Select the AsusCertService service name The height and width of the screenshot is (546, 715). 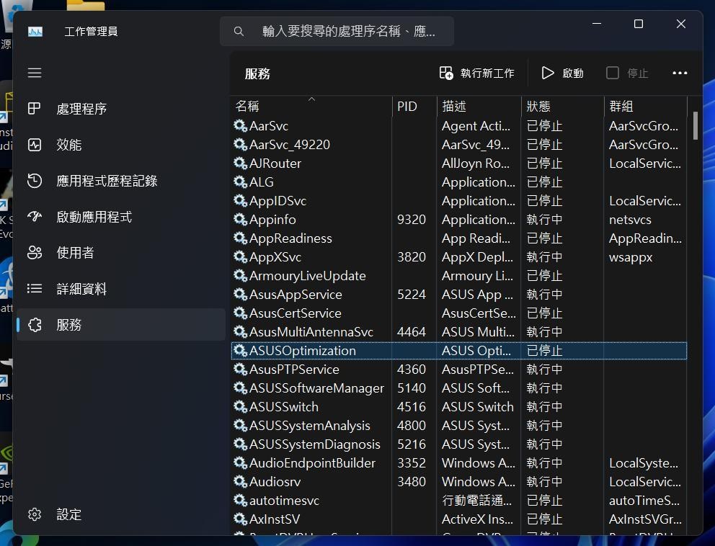pyautogui.click(x=295, y=313)
